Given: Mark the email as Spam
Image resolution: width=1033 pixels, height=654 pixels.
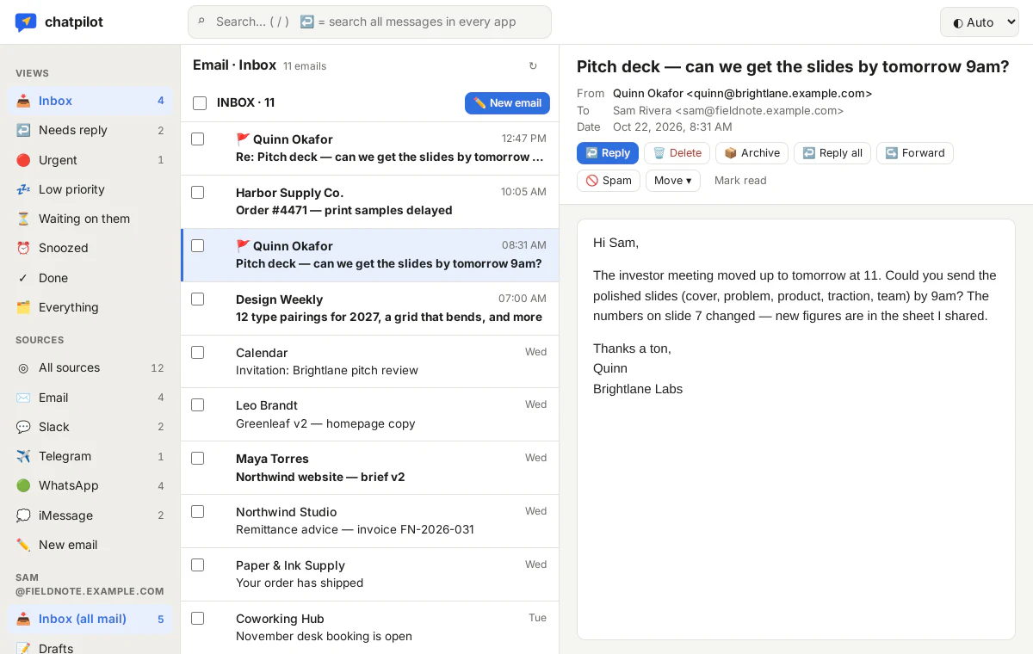Looking at the screenshot, I should [609, 181].
